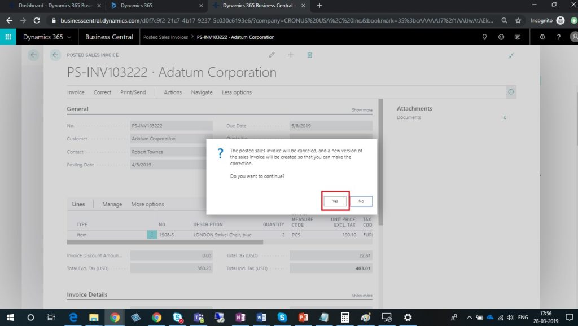Open the Windows Start menu
578x326 pixels.
pyautogui.click(x=10, y=318)
